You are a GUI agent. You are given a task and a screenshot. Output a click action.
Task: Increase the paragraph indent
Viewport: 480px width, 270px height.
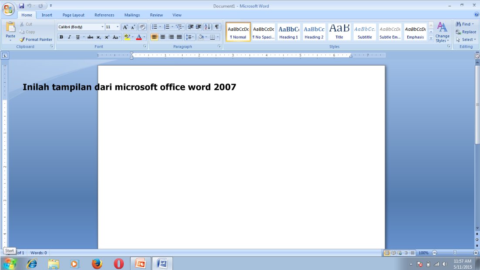pyautogui.click(x=199, y=27)
